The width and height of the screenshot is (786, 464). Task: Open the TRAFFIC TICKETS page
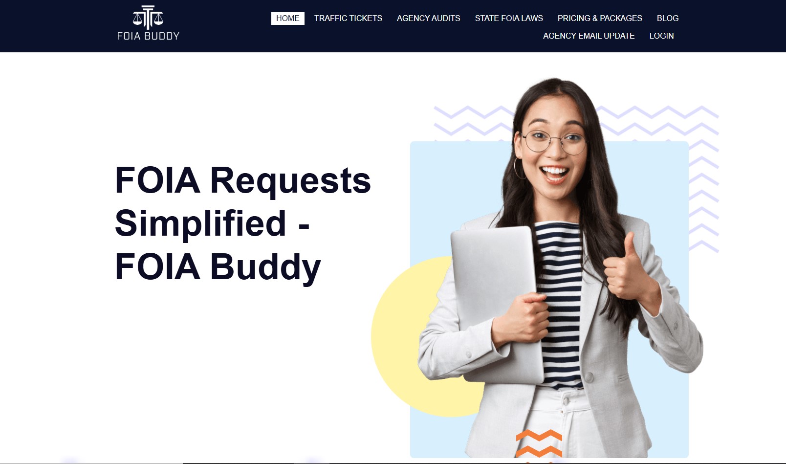coord(348,18)
